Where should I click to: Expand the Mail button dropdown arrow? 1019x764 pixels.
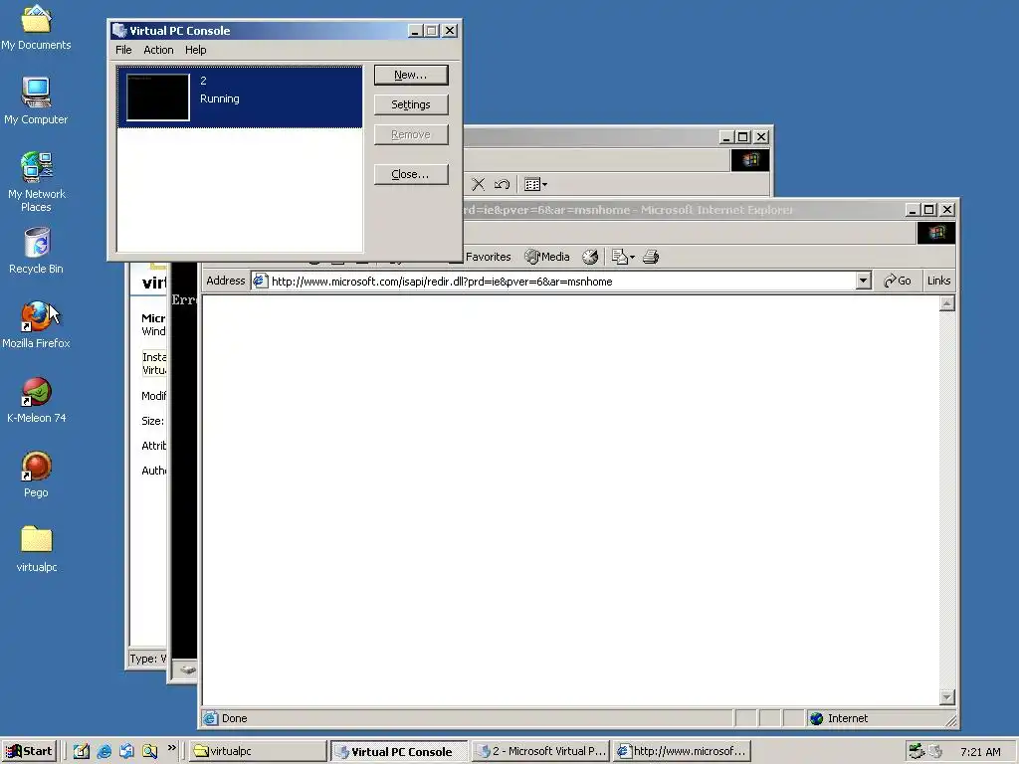(x=632, y=258)
